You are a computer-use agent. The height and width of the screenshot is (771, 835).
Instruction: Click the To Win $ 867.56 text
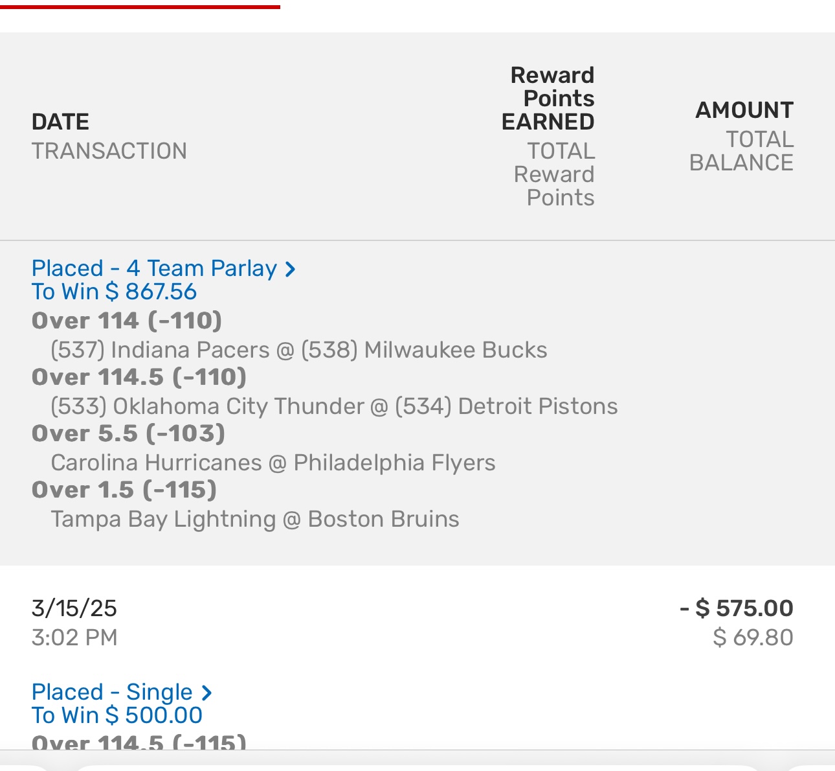tap(114, 292)
